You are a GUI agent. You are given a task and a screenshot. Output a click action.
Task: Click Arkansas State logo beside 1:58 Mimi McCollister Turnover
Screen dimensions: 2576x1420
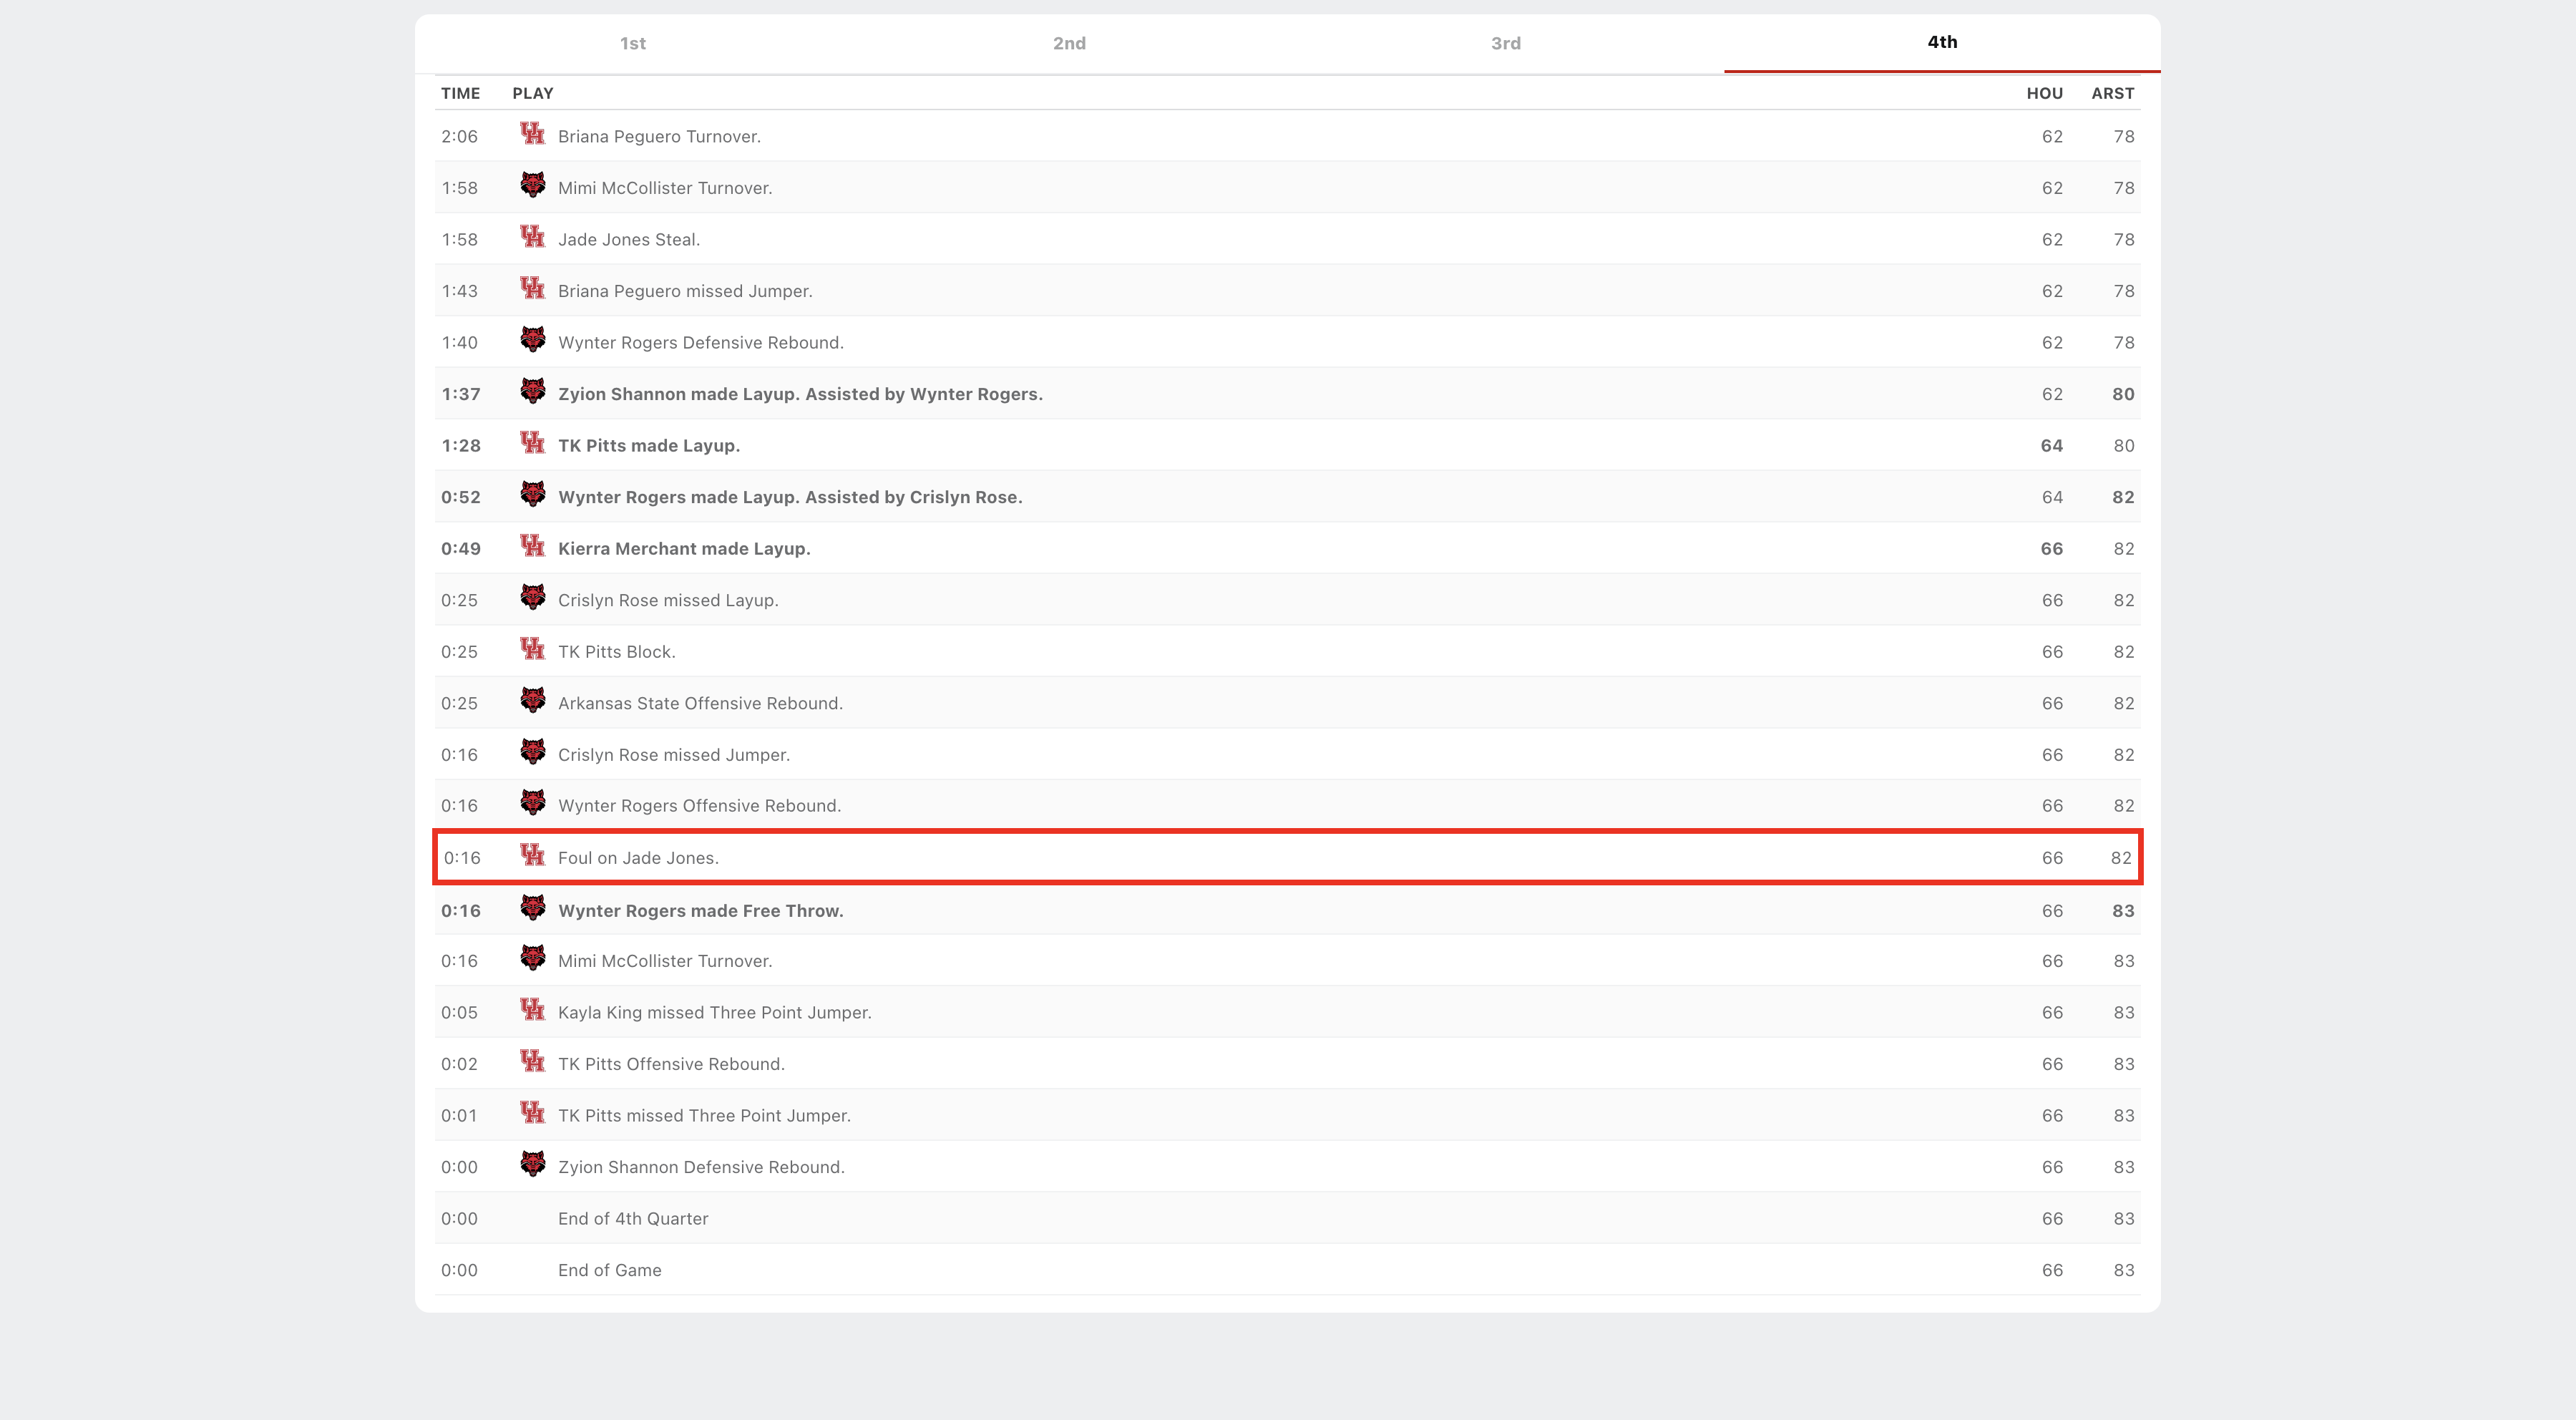[532, 185]
